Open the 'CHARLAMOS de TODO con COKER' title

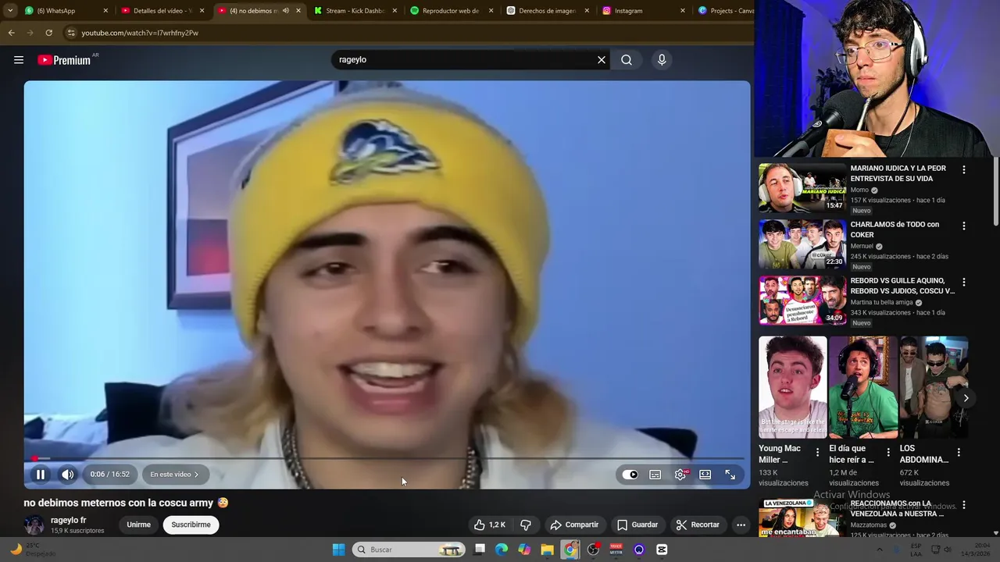(x=895, y=229)
